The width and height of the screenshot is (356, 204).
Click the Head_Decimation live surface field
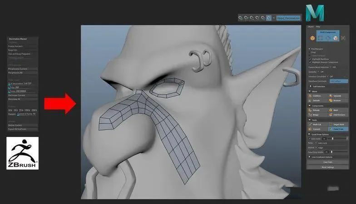pos(288,18)
